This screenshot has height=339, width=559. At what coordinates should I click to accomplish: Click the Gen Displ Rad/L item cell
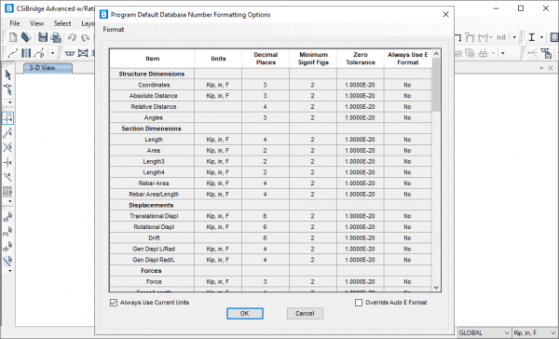tap(153, 260)
